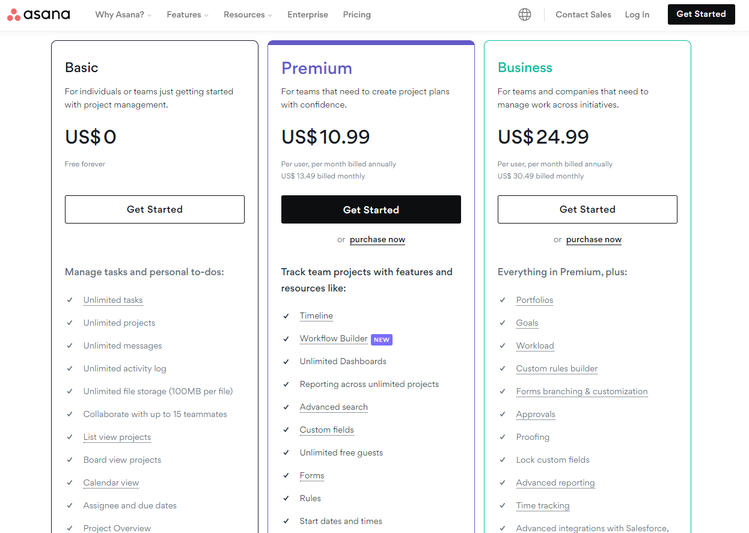The height and width of the screenshot is (533, 749).
Task: Open the Resources dropdown menu
Action: click(248, 14)
